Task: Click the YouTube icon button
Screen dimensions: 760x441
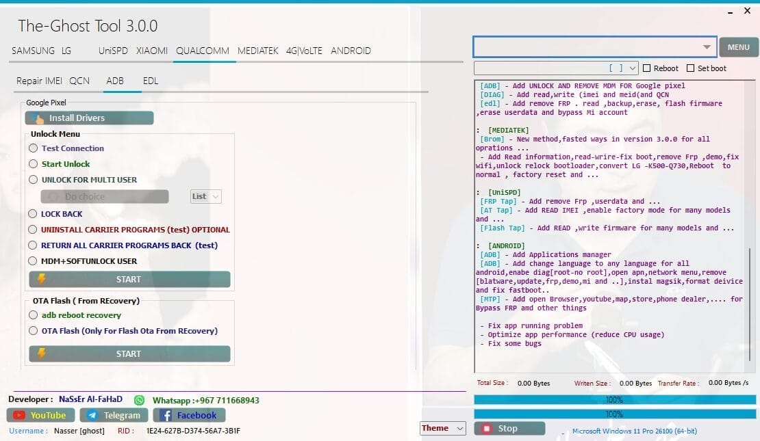Action: [19, 415]
